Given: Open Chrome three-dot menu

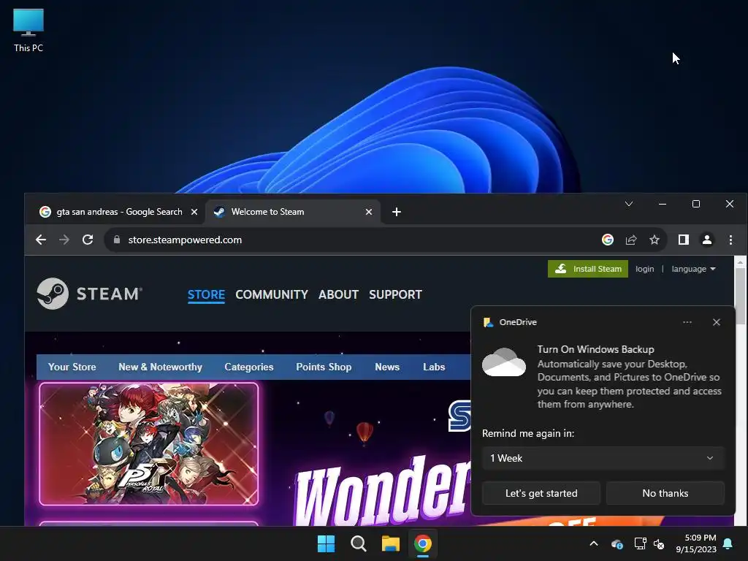Looking at the screenshot, I should [x=730, y=240].
